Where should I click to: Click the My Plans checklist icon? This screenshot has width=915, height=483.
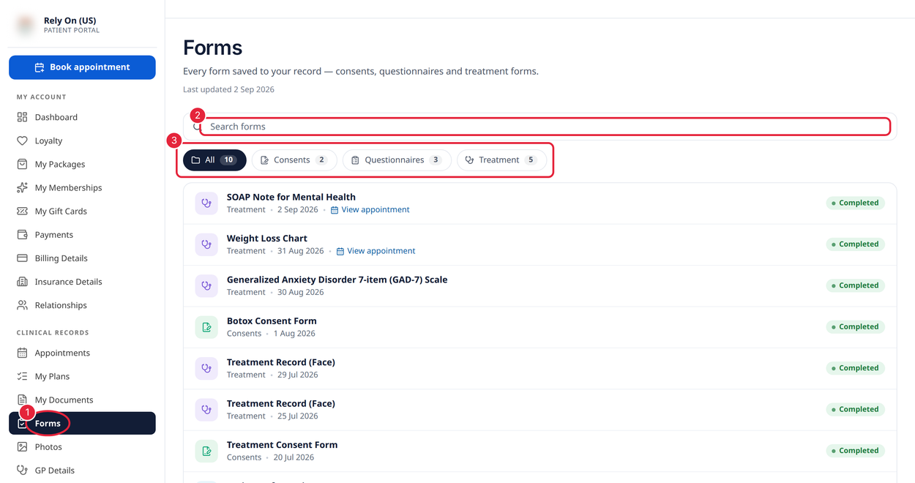(22, 376)
